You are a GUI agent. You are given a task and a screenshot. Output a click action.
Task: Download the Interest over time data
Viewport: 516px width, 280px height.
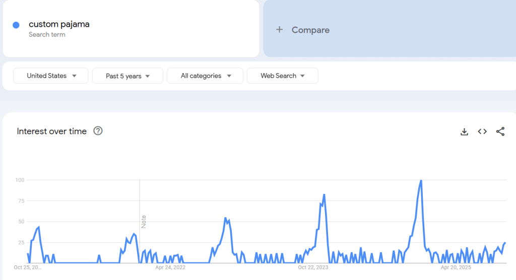click(x=464, y=132)
